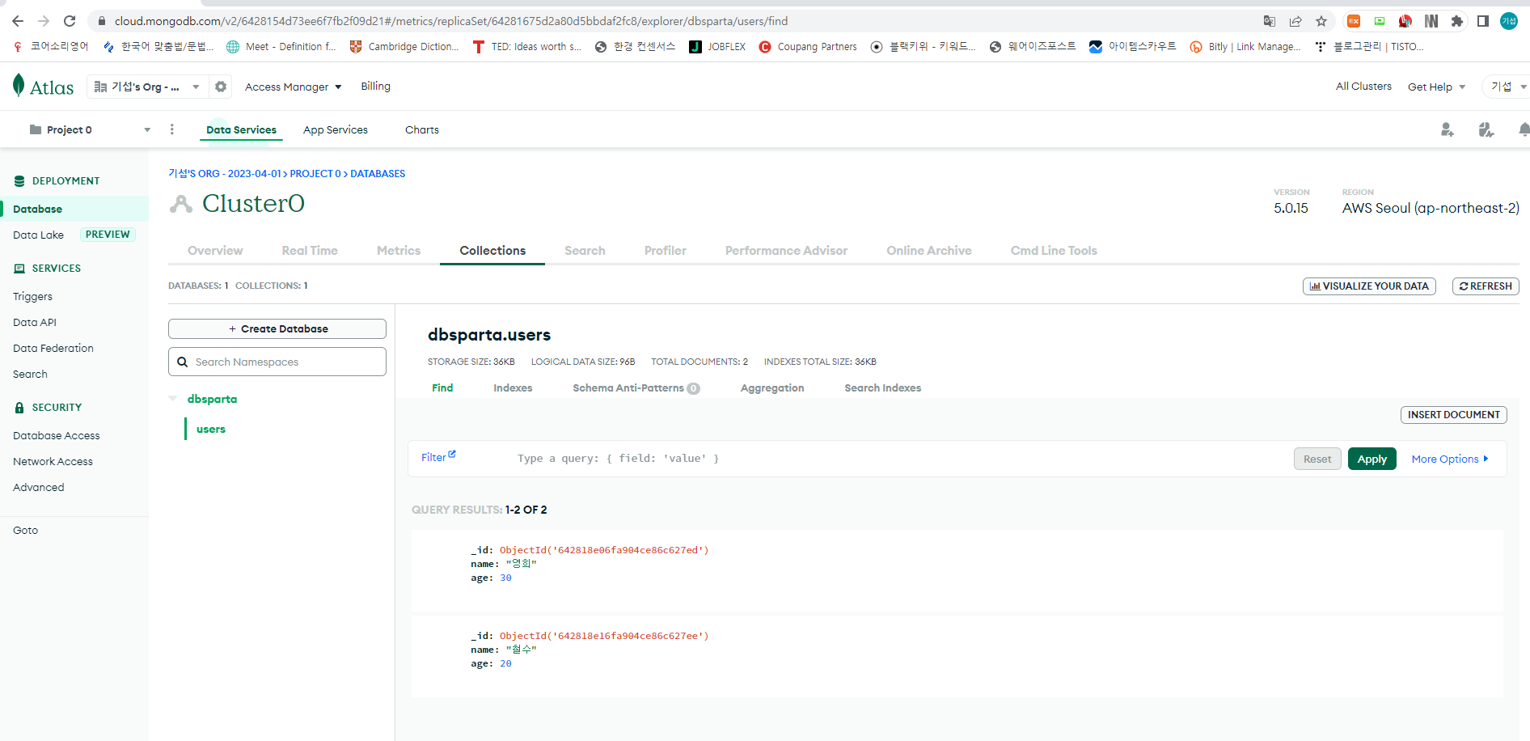The image size is (1530, 741).
Task: Open the alerts bell icon
Action: 1524,129
